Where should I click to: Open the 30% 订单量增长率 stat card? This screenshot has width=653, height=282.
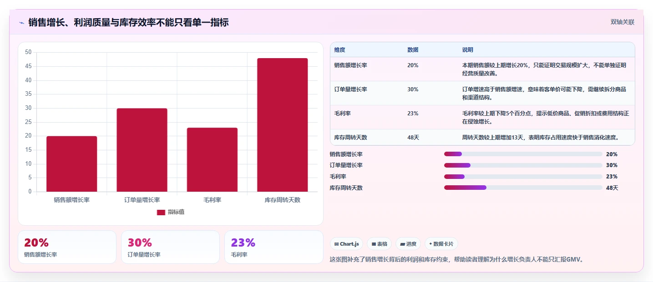click(x=170, y=247)
